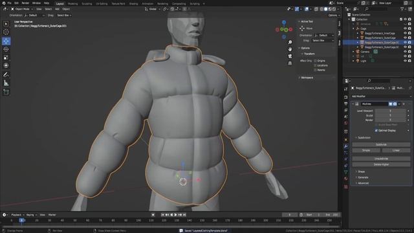Image resolution: width=414 pixels, height=233 pixels.
Task: Toggle Camera visibility eye icon
Action: pyautogui.click(x=405, y=52)
